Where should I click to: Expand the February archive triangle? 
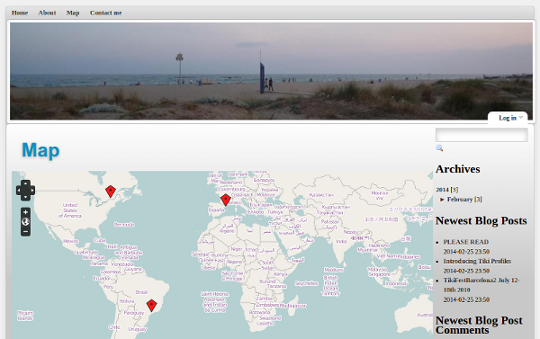[x=442, y=200]
